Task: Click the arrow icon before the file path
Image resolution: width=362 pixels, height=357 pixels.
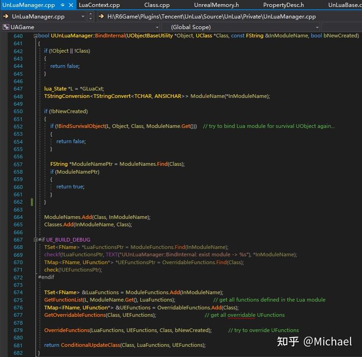Action: (101, 16)
